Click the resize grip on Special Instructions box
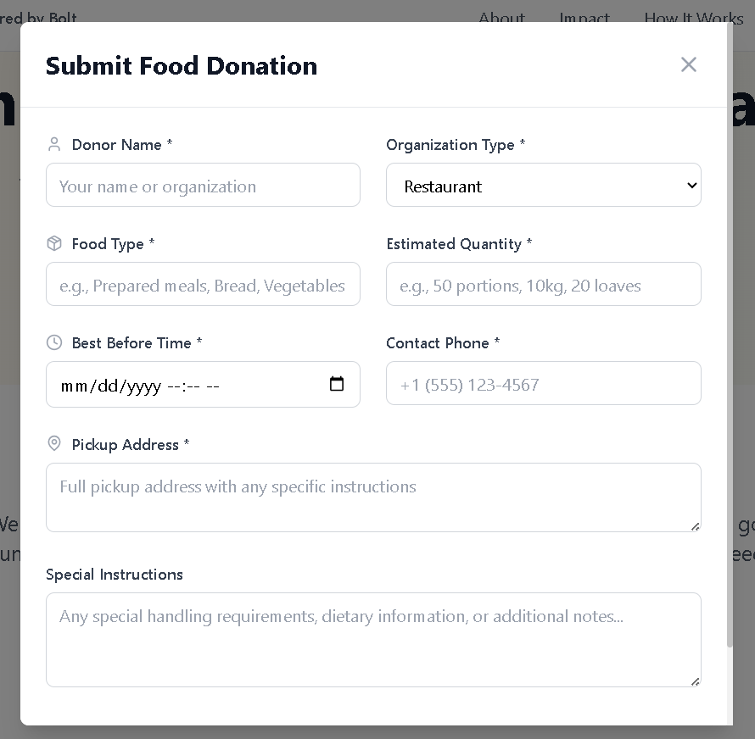This screenshot has width=755, height=739. click(x=695, y=680)
